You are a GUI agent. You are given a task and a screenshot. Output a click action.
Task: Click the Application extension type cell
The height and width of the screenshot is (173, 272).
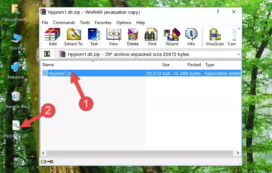click(x=222, y=74)
